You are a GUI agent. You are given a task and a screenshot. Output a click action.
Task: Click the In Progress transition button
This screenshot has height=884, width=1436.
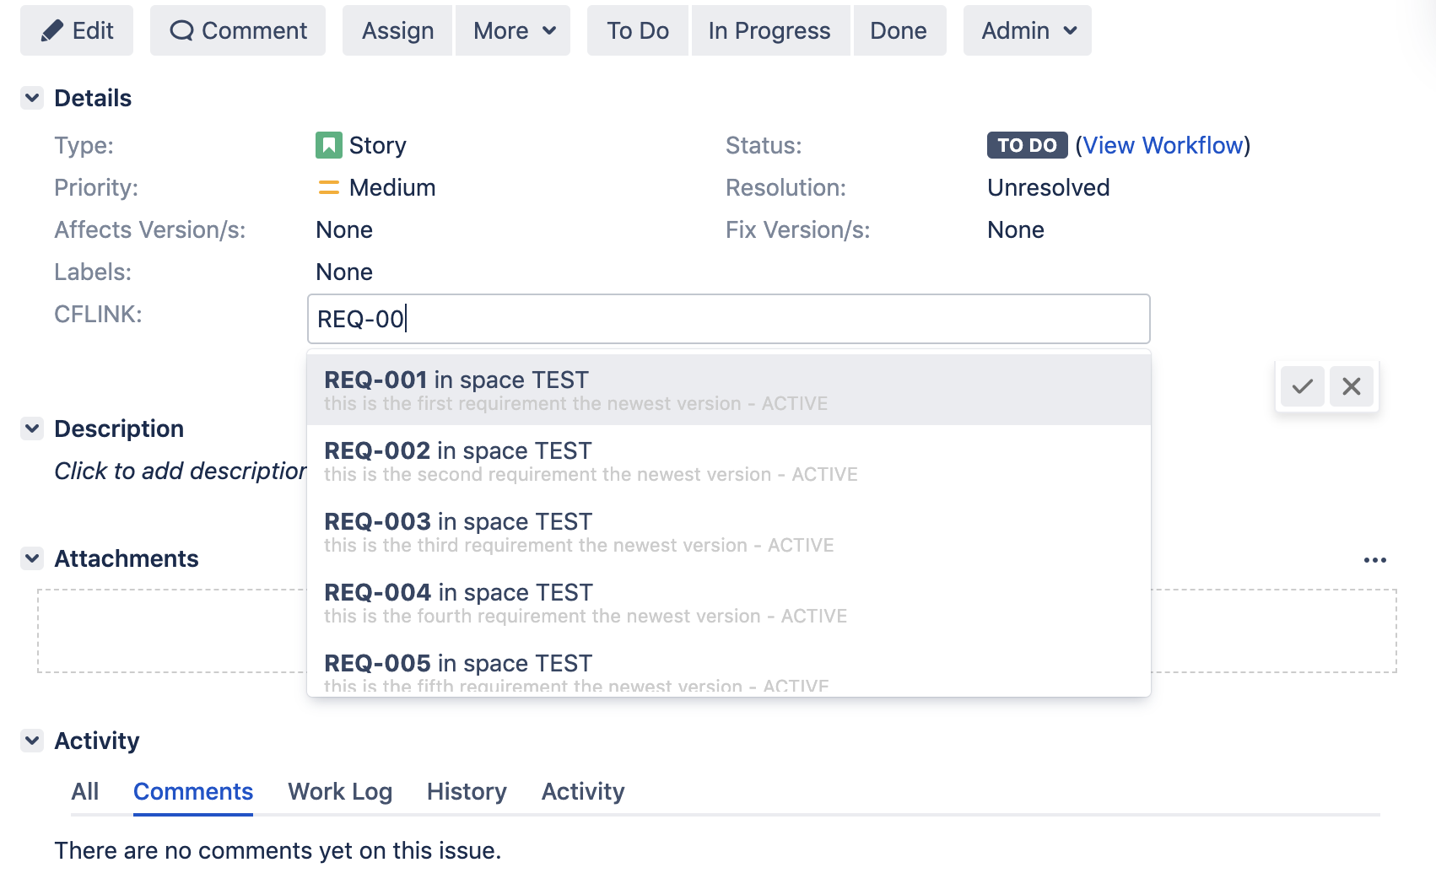(x=769, y=30)
